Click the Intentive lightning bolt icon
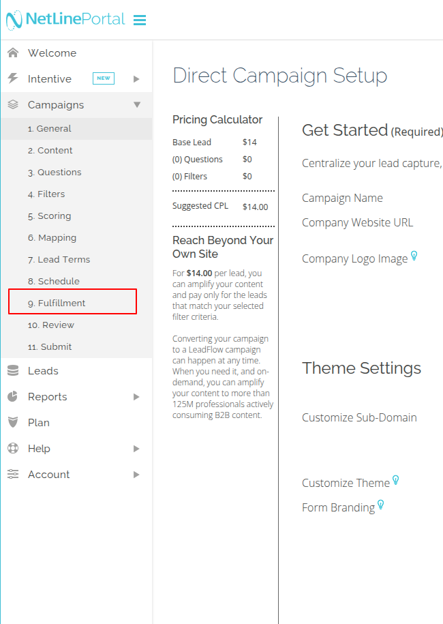The height and width of the screenshot is (624, 443). (13, 79)
